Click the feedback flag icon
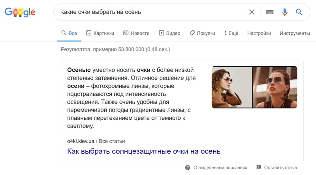The width and height of the screenshot is (316, 175). [x=259, y=168]
